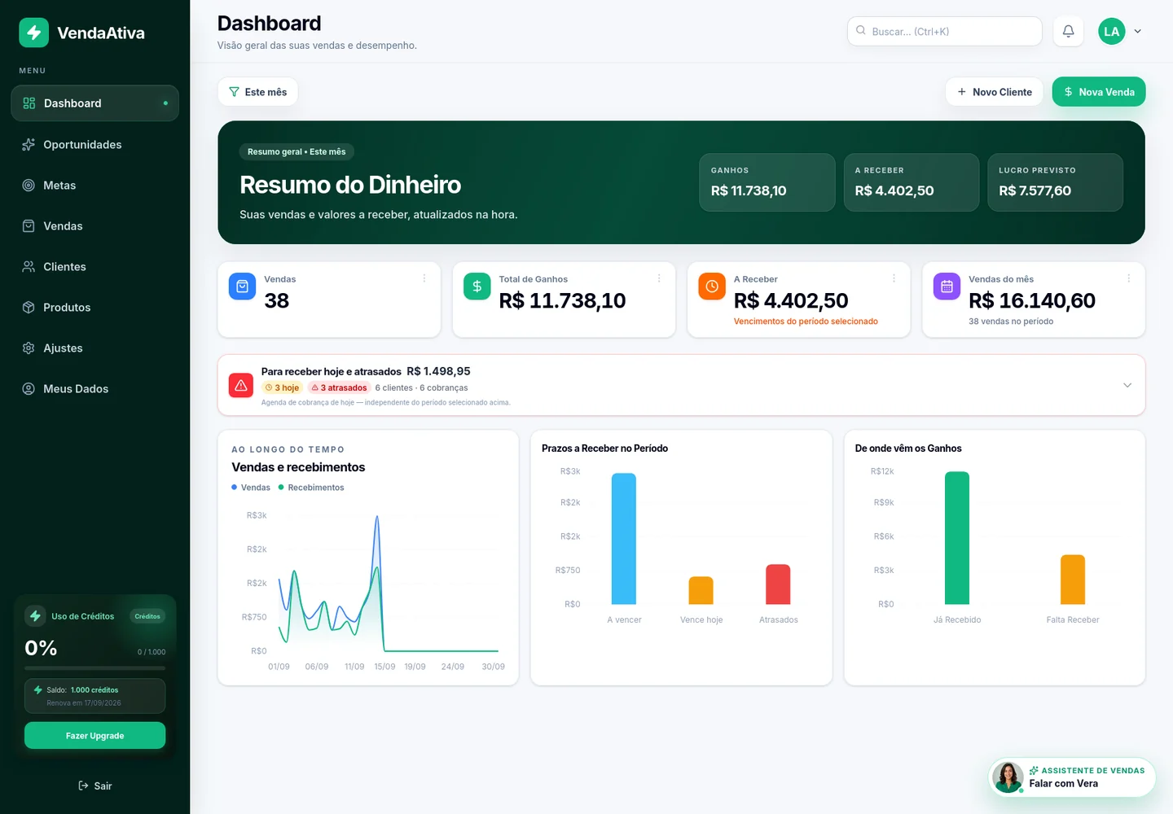This screenshot has height=814, width=1173.
Task: Expand the Para receber hoje e atrasados panel
Action: point(1127,385)
